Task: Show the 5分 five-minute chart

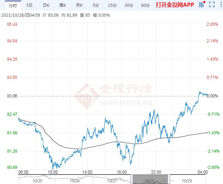Action: point(96,5)
